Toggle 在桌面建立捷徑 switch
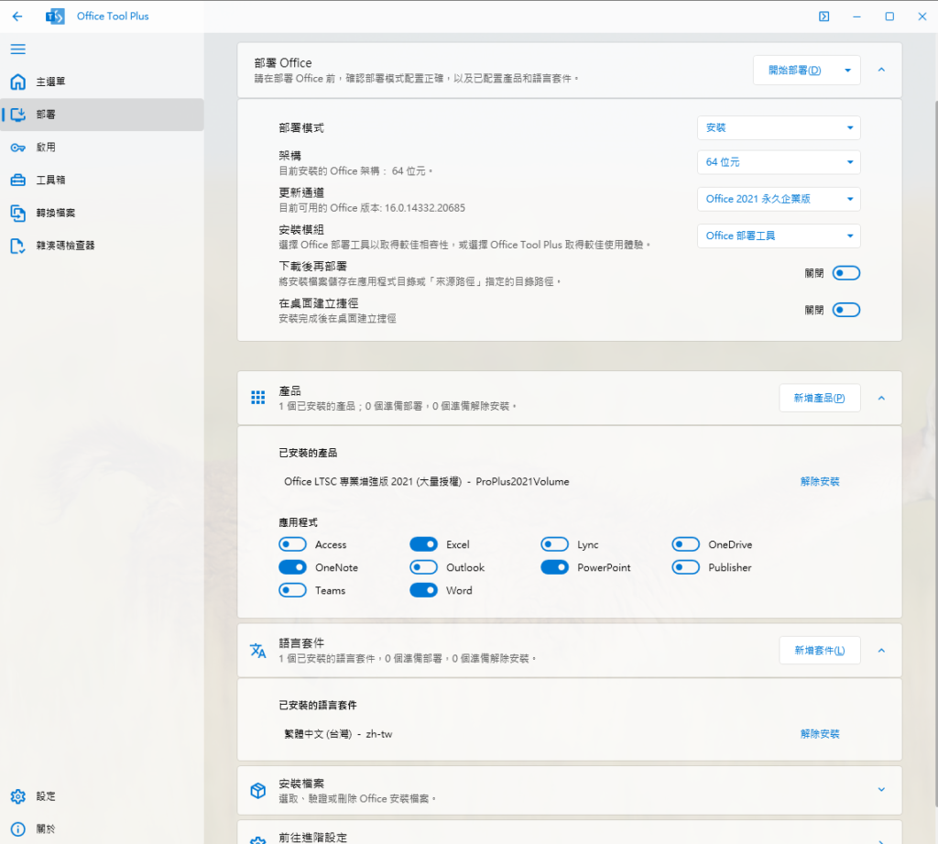This screenshot has width=938, height=844. click(845, 310)
